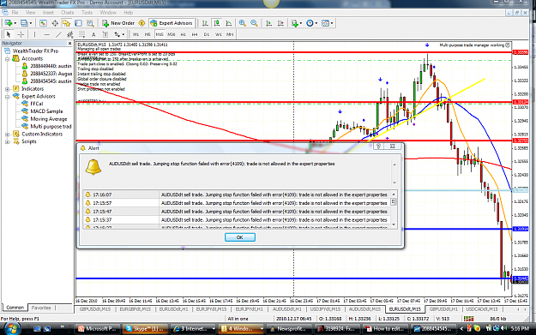536x335 pixels.
Task: Select the text tool A
Action: 93,34
